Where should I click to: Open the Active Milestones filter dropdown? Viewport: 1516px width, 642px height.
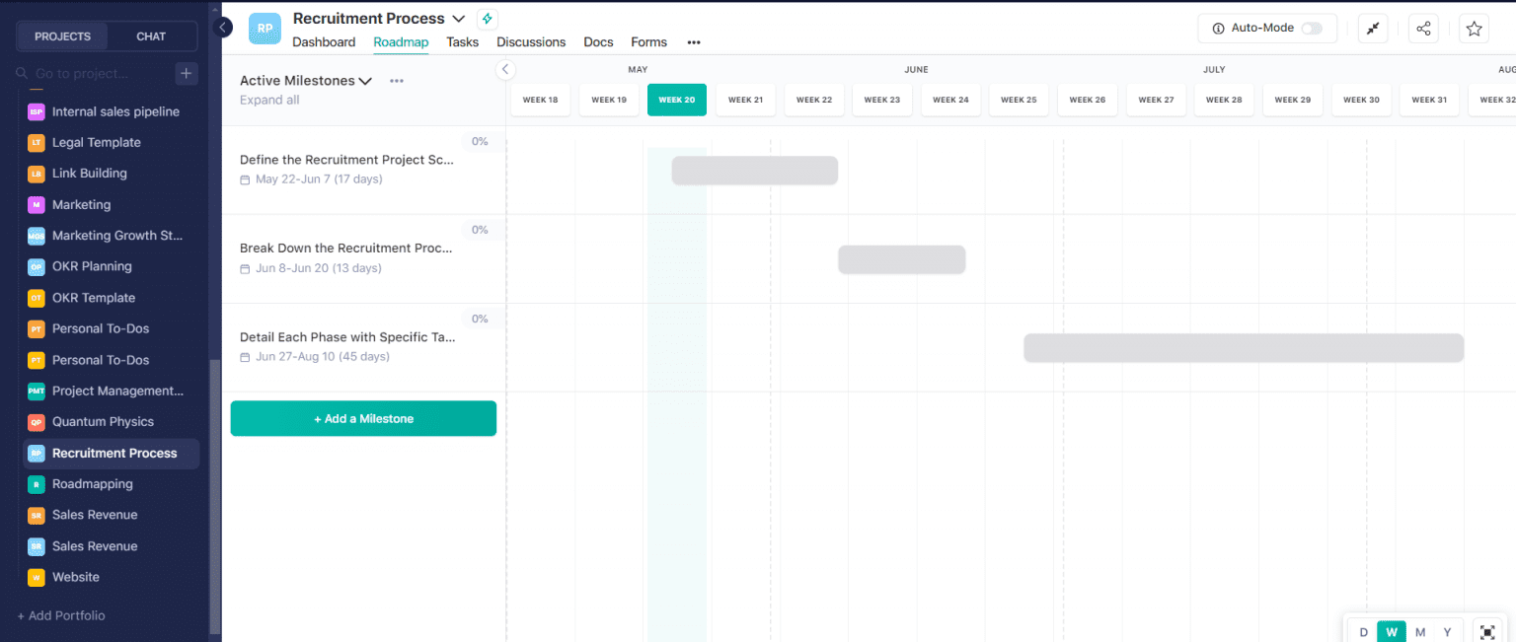pos(365,80)
